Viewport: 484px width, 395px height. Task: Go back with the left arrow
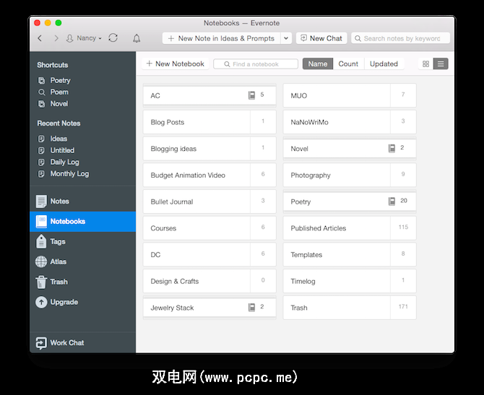coord(40,38)
